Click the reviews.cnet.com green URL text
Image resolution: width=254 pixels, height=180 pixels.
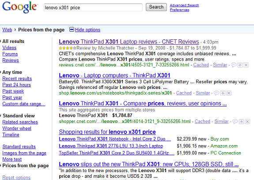click(124, 65)
